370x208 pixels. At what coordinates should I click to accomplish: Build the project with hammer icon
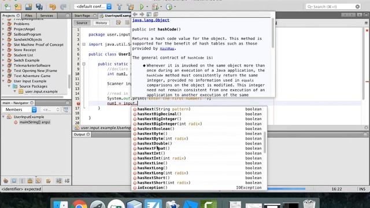coord(120,6)
